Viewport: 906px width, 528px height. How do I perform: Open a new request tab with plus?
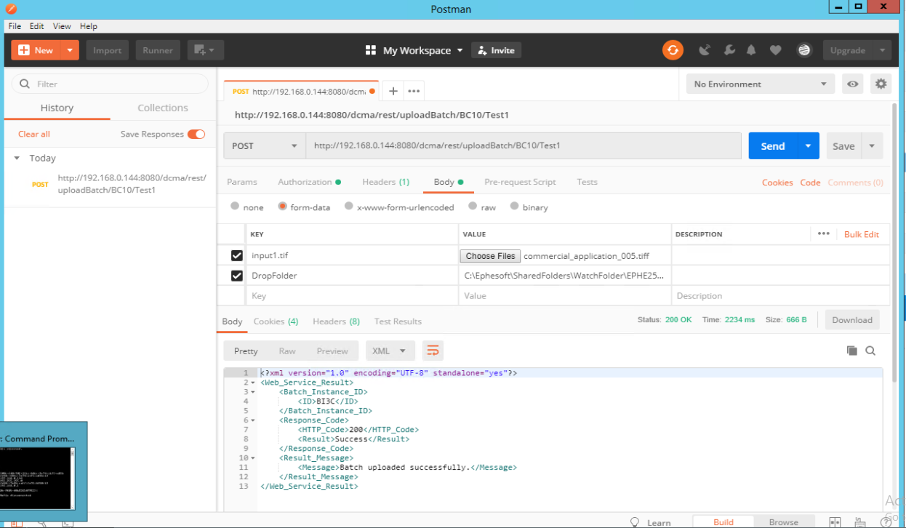393,91
